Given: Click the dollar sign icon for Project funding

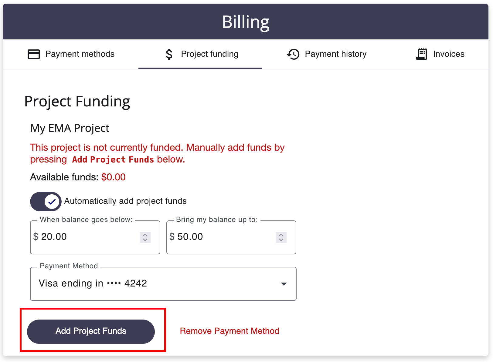Looking at the screenshot, I should (x=169, y=54).
